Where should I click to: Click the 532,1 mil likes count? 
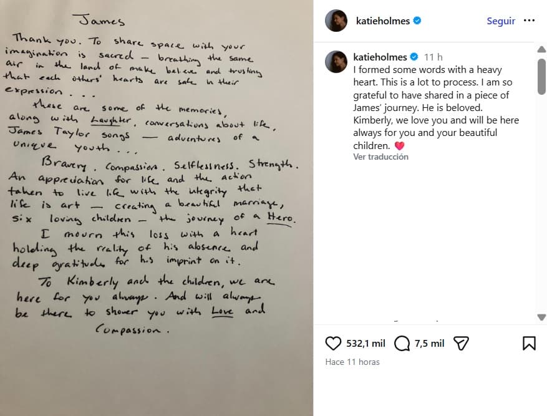359,344
